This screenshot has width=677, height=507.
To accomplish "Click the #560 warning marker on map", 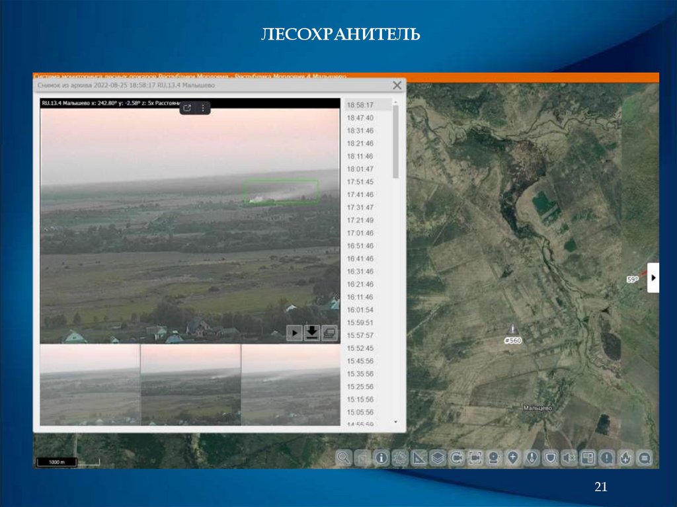I will [x=512, y=329].
